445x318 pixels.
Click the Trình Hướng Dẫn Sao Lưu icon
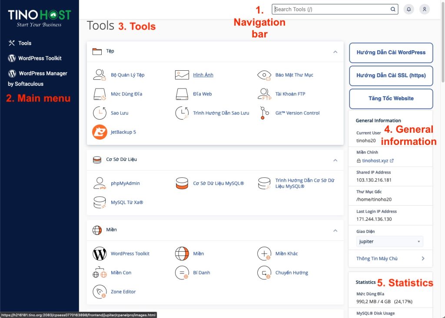(182, 113)
